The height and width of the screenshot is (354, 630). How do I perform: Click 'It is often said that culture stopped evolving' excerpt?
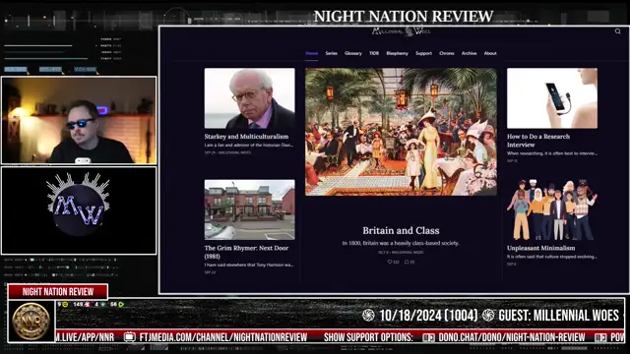551,257
